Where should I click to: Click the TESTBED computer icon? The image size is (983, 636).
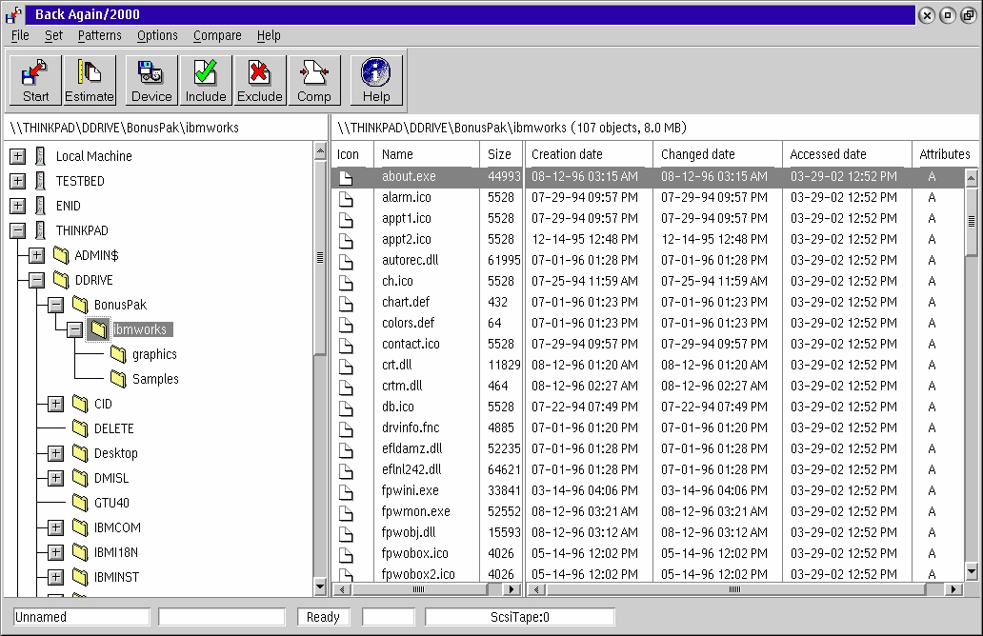pos(41,181)
